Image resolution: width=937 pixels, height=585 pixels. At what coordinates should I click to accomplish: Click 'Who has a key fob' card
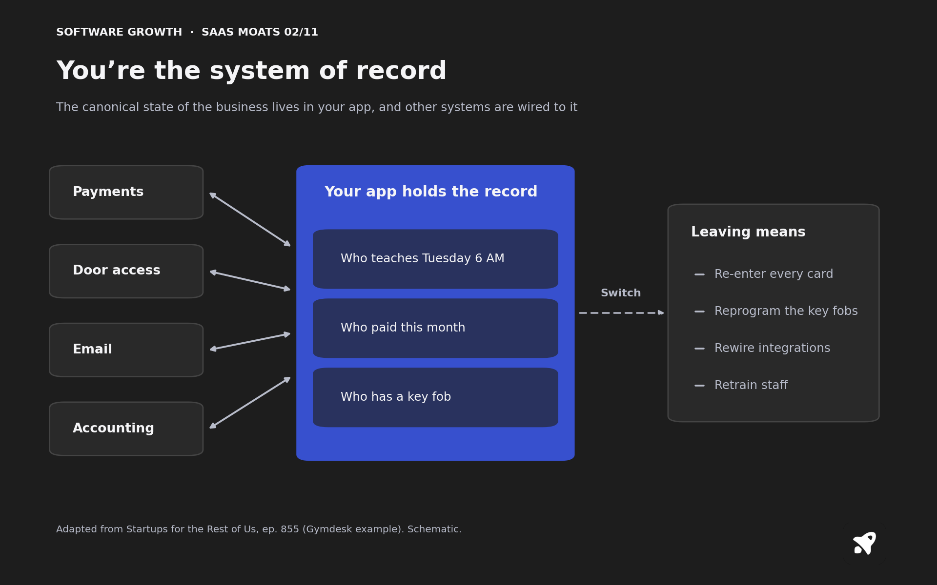(435, 397)
